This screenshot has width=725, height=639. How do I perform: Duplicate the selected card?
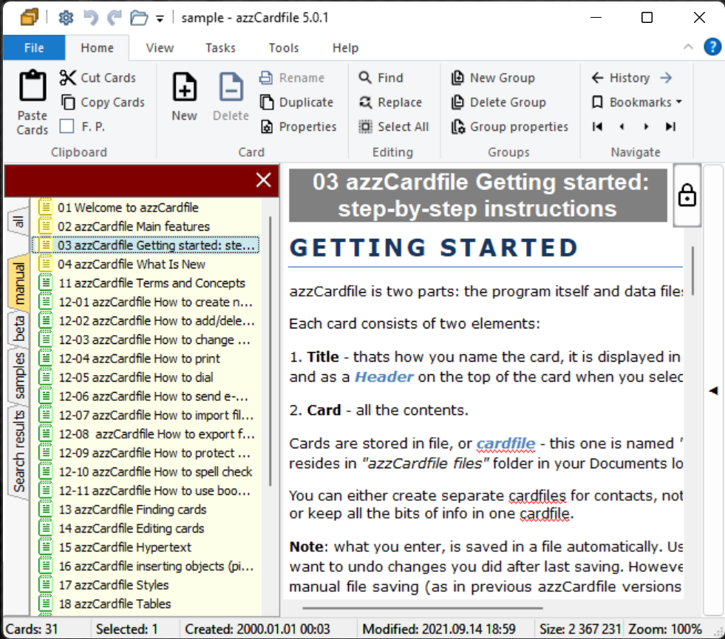pyautogui.click(x=297, y=102)
